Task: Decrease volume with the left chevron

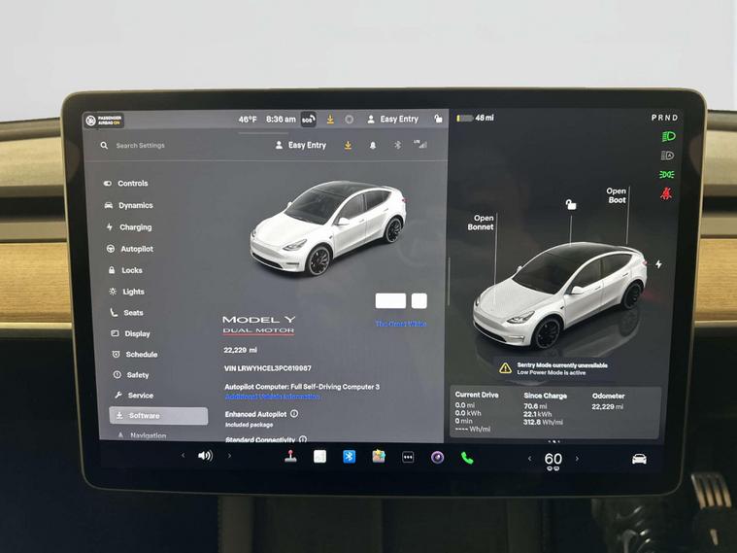Action: (x=183, y=456)
